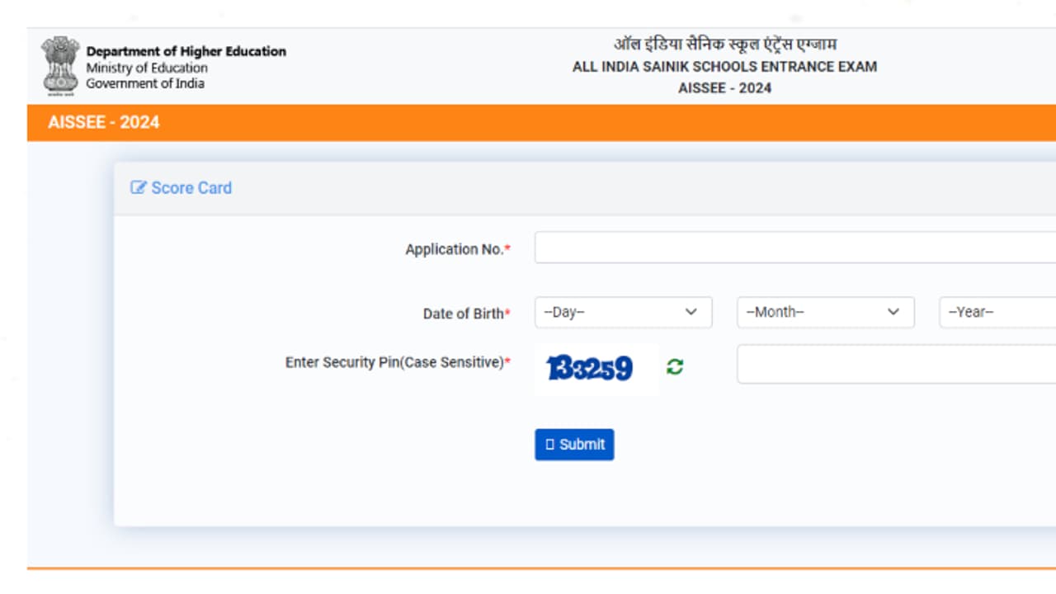The image size is (1056, 594).
Task: Open the --Month-- dropdown
Action: [825, 312]
